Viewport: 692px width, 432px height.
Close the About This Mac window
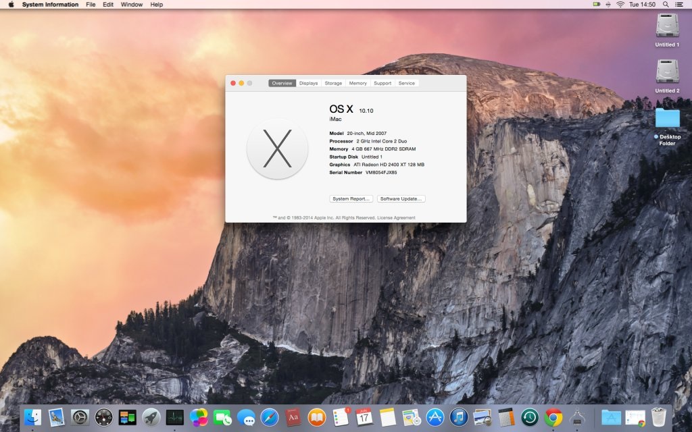(233, 83)
